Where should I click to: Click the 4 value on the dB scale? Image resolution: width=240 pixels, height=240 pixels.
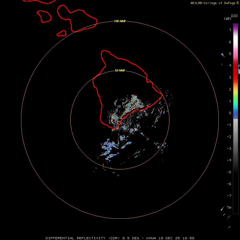[x=230, y=66]
